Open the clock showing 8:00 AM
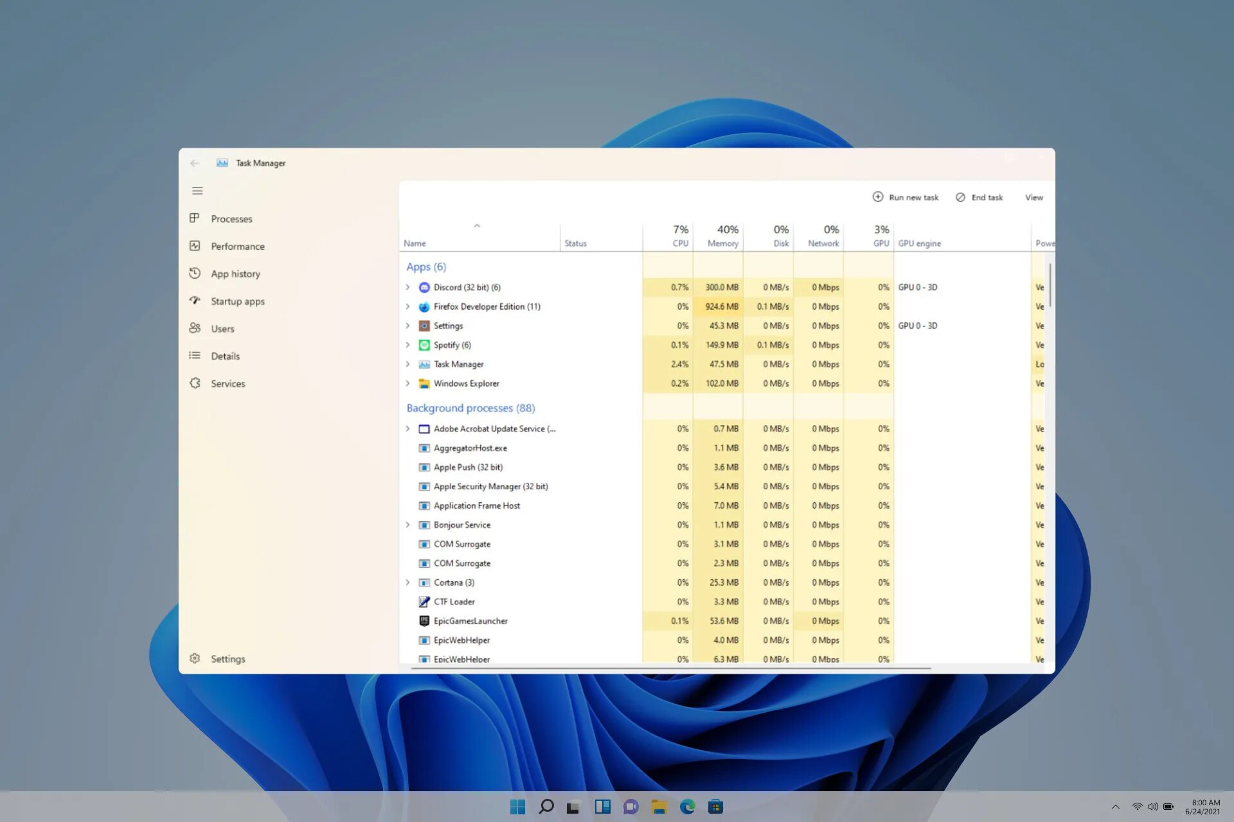This screenshot has width=1234, height=822. pyautogui.click(x=1203, y=807)
